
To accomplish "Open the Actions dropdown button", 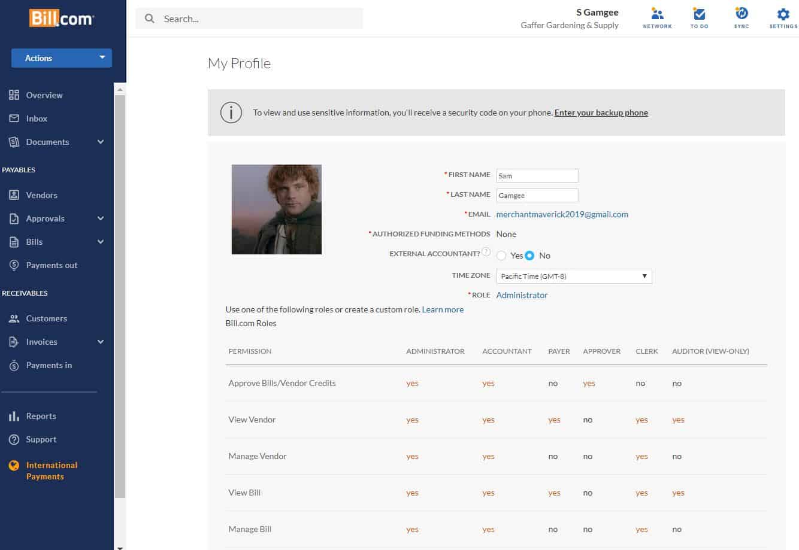I will point(62,58).
